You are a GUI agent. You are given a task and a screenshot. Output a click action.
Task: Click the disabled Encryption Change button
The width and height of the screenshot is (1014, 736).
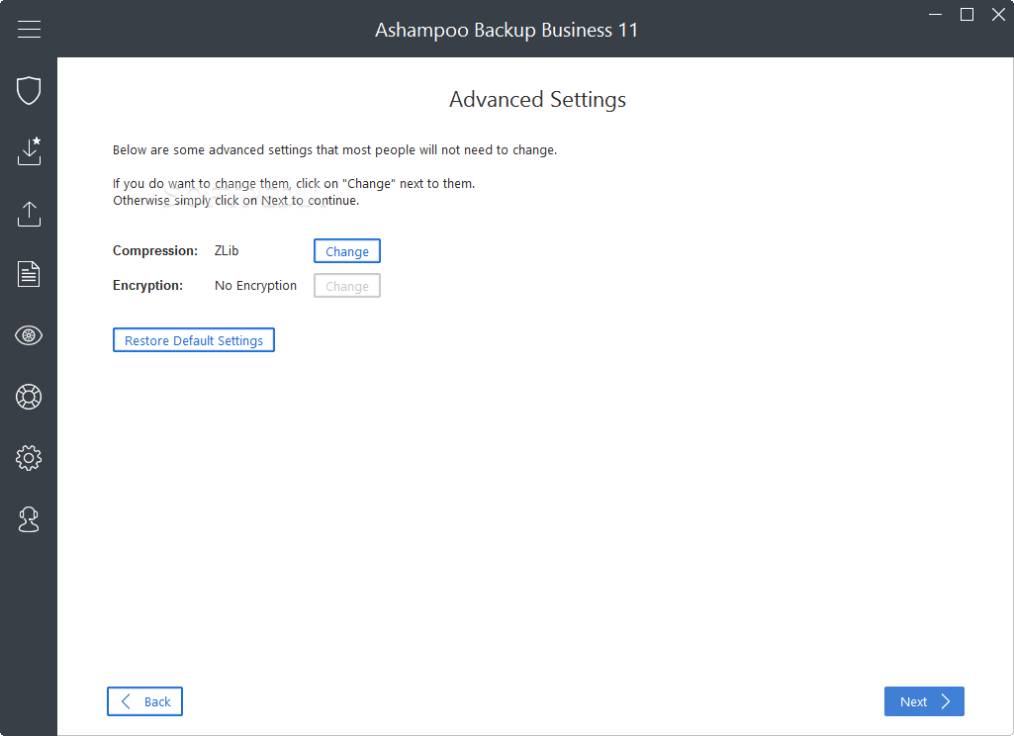point(346,286)
